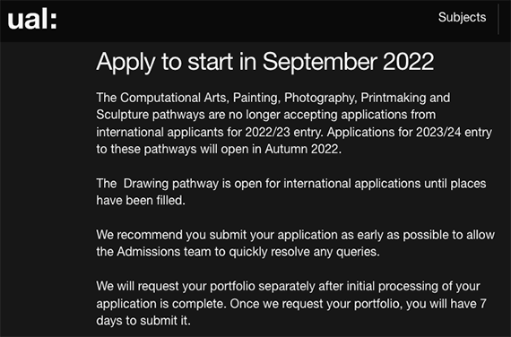This screenshot has width=511, height=337.
Task: Click the "days to submit it" line
Action: tap(143, 321)
